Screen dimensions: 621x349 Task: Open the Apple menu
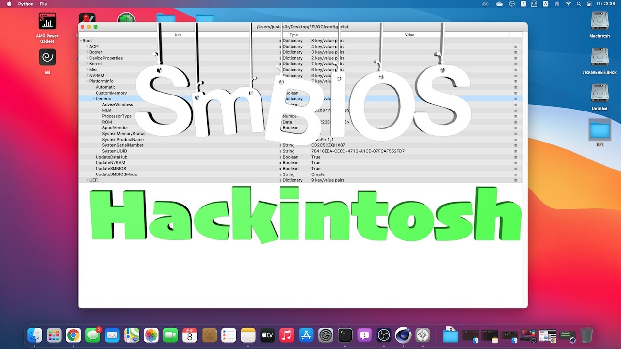click(9, 4)
